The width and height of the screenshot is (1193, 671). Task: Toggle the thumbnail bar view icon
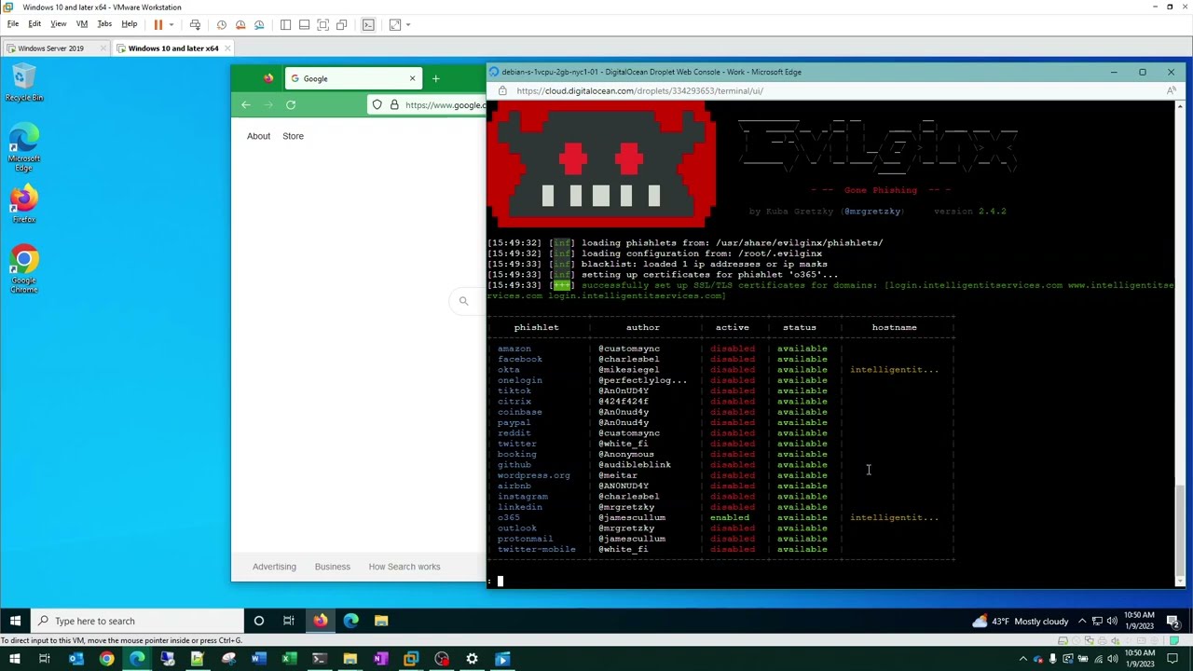pyautogui.click(x=304, y=24)
